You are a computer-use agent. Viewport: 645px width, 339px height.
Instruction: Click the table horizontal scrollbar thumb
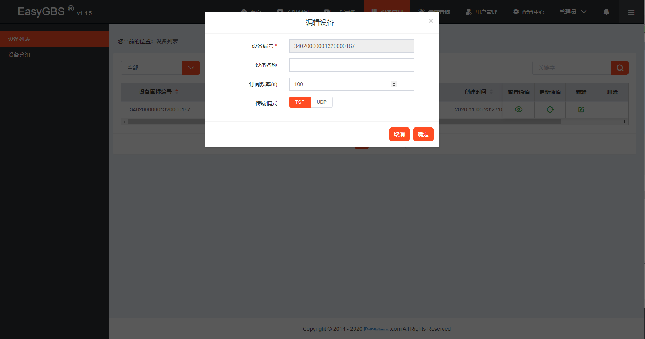pos(344,122)
